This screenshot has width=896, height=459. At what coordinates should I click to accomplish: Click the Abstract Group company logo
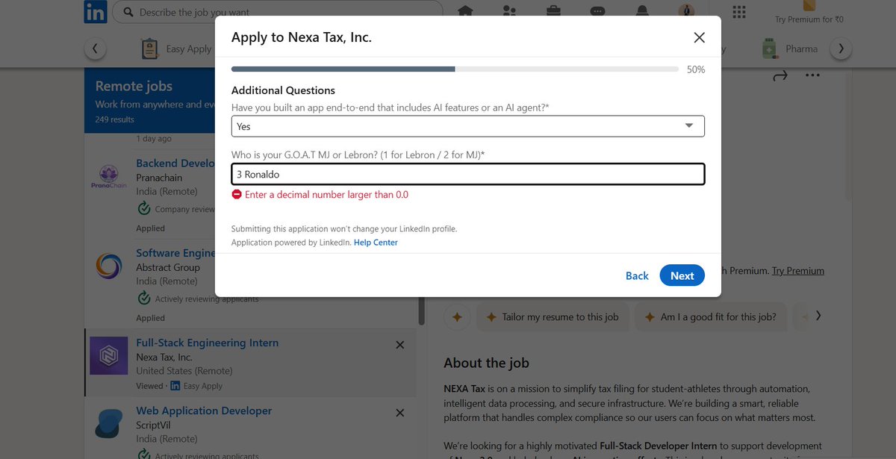click(x=108, y=266)
